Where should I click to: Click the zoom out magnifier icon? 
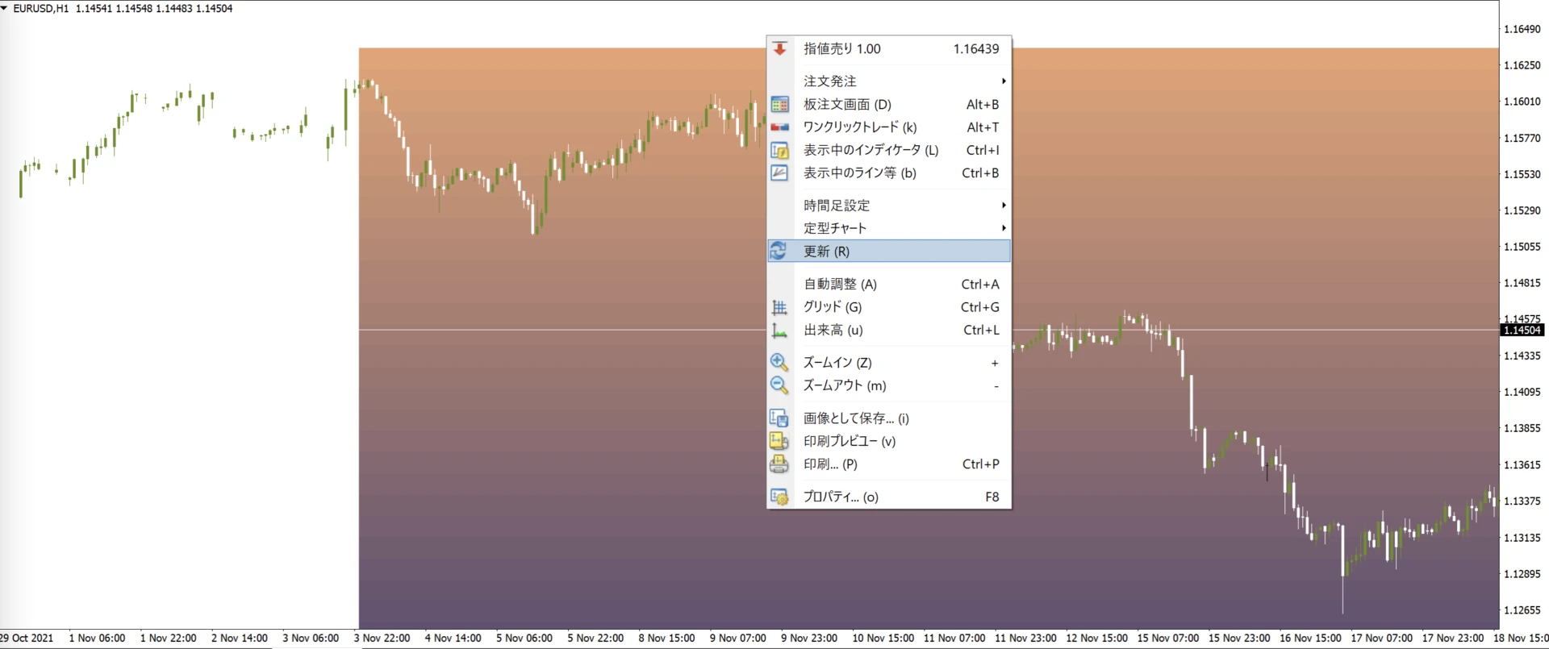point(779,385)
